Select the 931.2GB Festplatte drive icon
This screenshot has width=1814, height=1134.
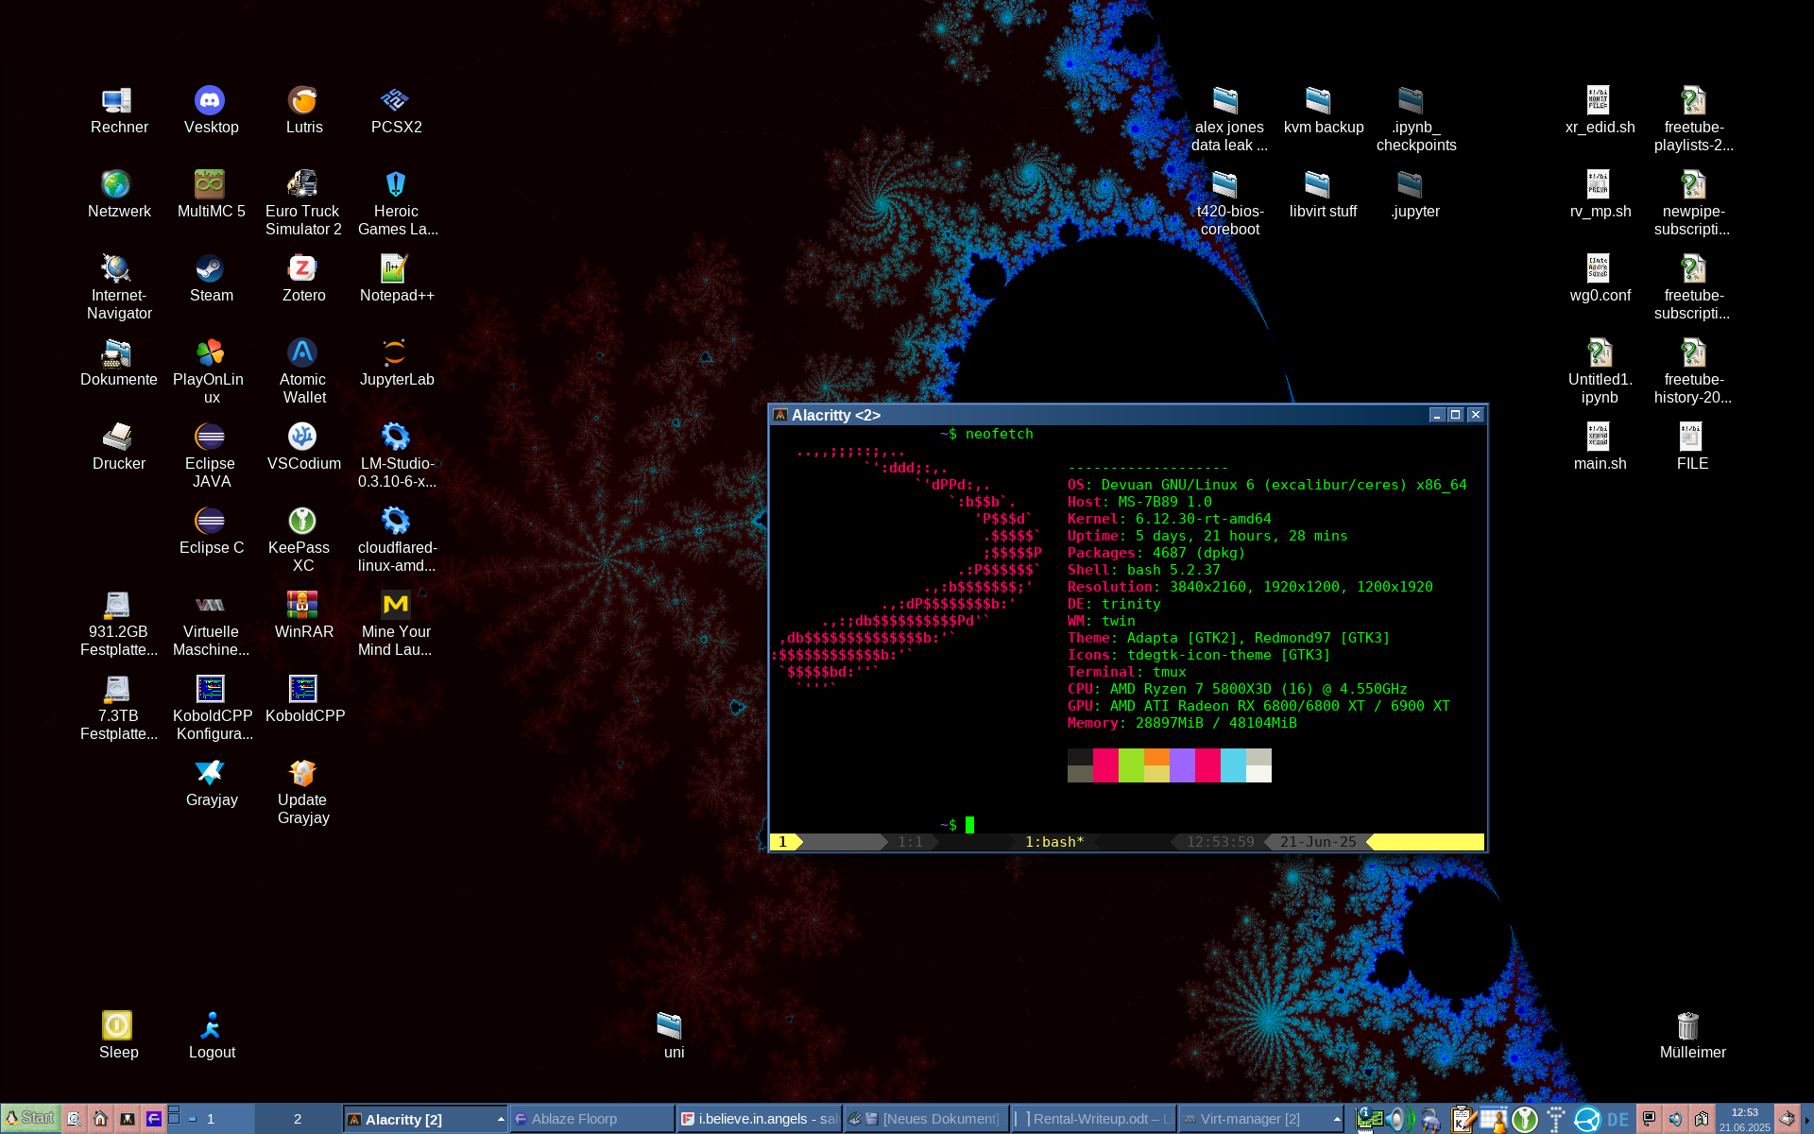(x=118, y=624)
